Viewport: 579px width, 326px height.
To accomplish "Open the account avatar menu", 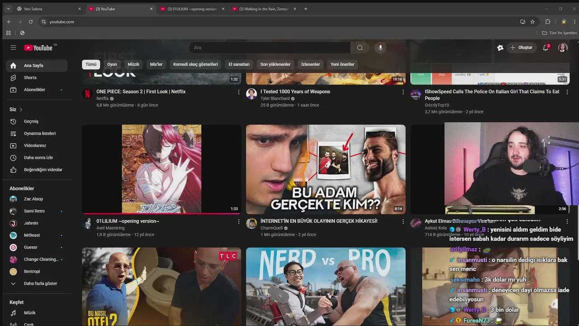I will click(x=563, y=48).
